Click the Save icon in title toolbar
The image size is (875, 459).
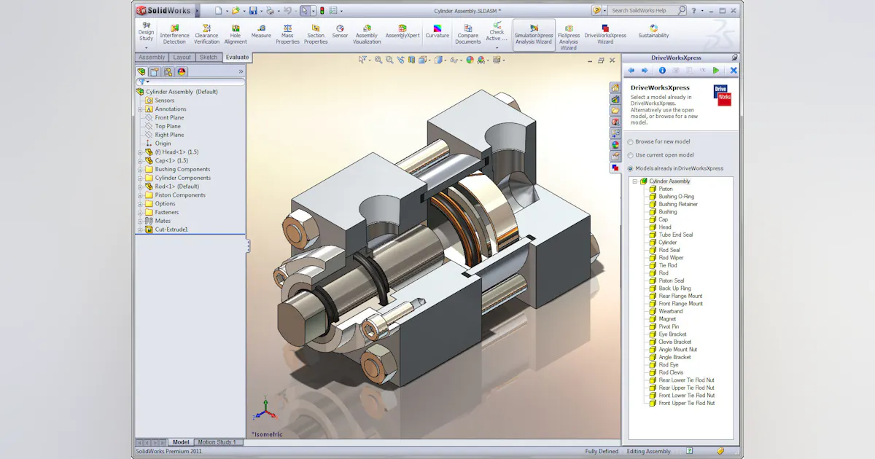pyautogui.click(x=253, y=11)
